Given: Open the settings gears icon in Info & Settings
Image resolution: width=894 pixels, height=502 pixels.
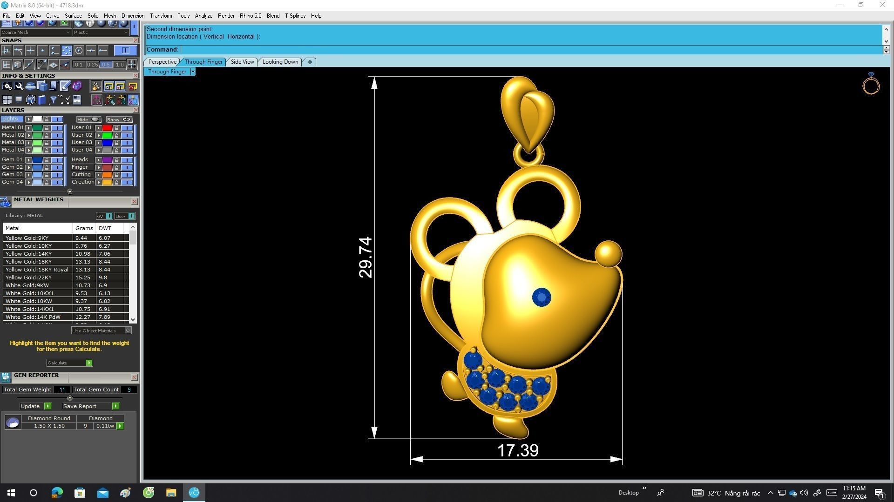Looking at the screenshot, I should 7,86.
